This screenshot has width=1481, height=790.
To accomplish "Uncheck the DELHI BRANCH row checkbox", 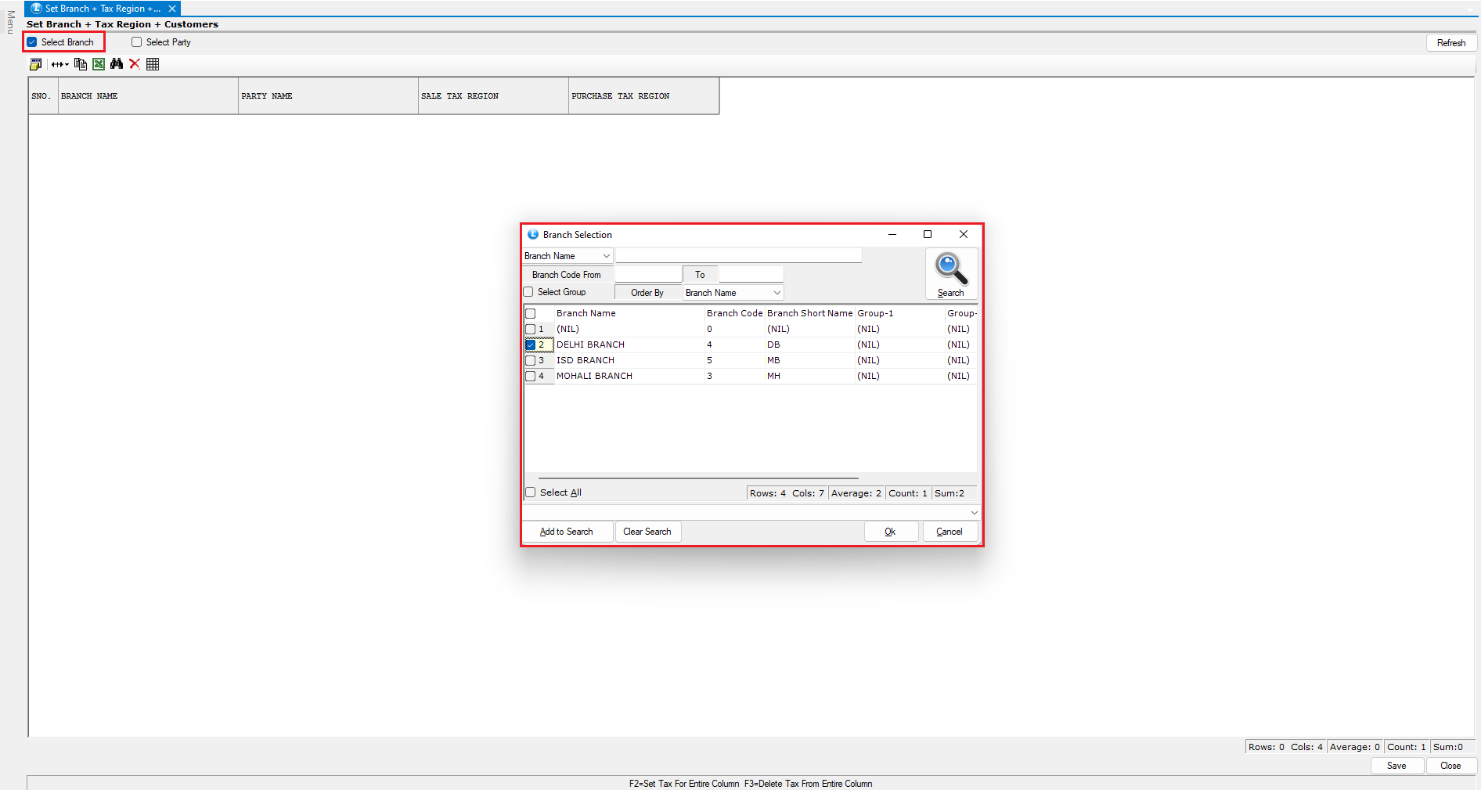I will 531,345.
